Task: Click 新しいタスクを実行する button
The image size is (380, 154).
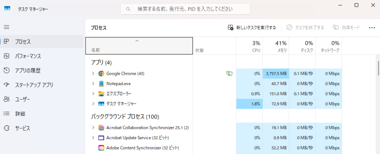Action: click(252, 27)
